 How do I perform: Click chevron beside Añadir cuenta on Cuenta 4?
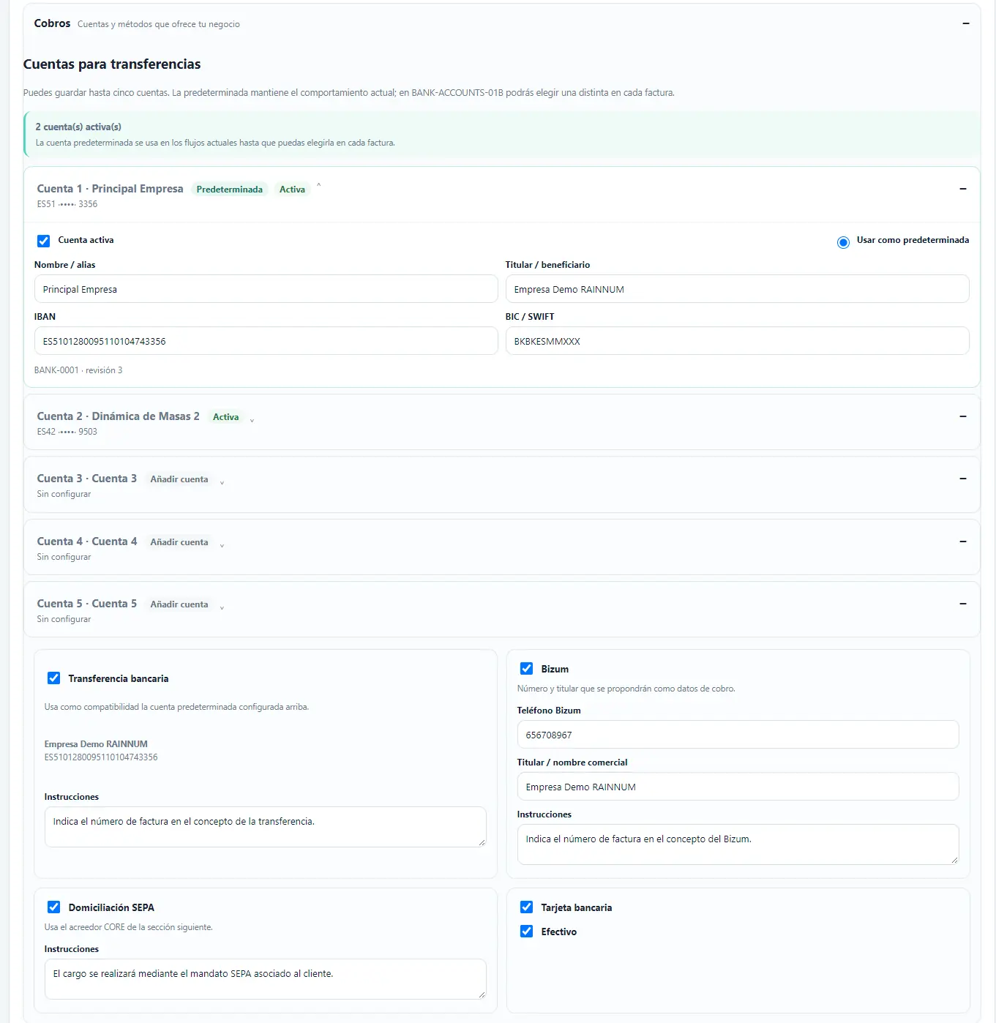point(222,546)
